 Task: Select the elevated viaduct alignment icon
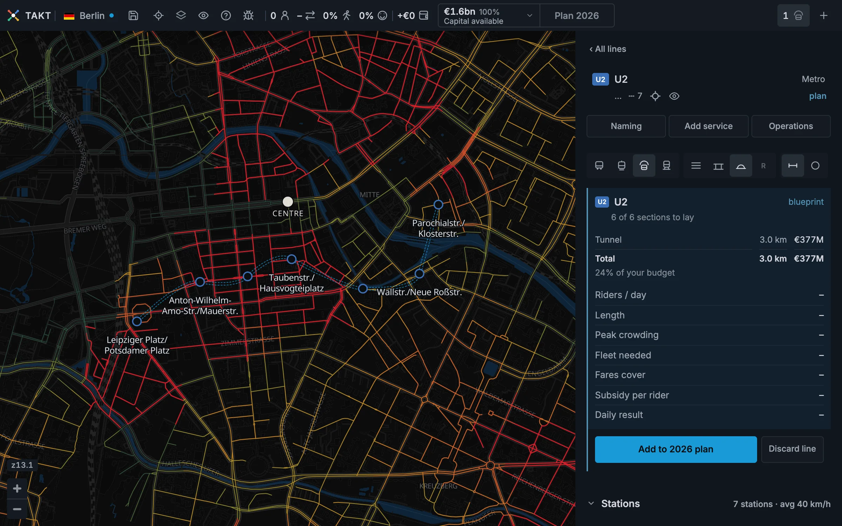(719, 166)
